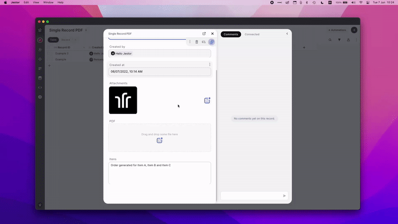Screen dimensions: 398x224
Task: Open table search magnifier icon
Action: 330,40
